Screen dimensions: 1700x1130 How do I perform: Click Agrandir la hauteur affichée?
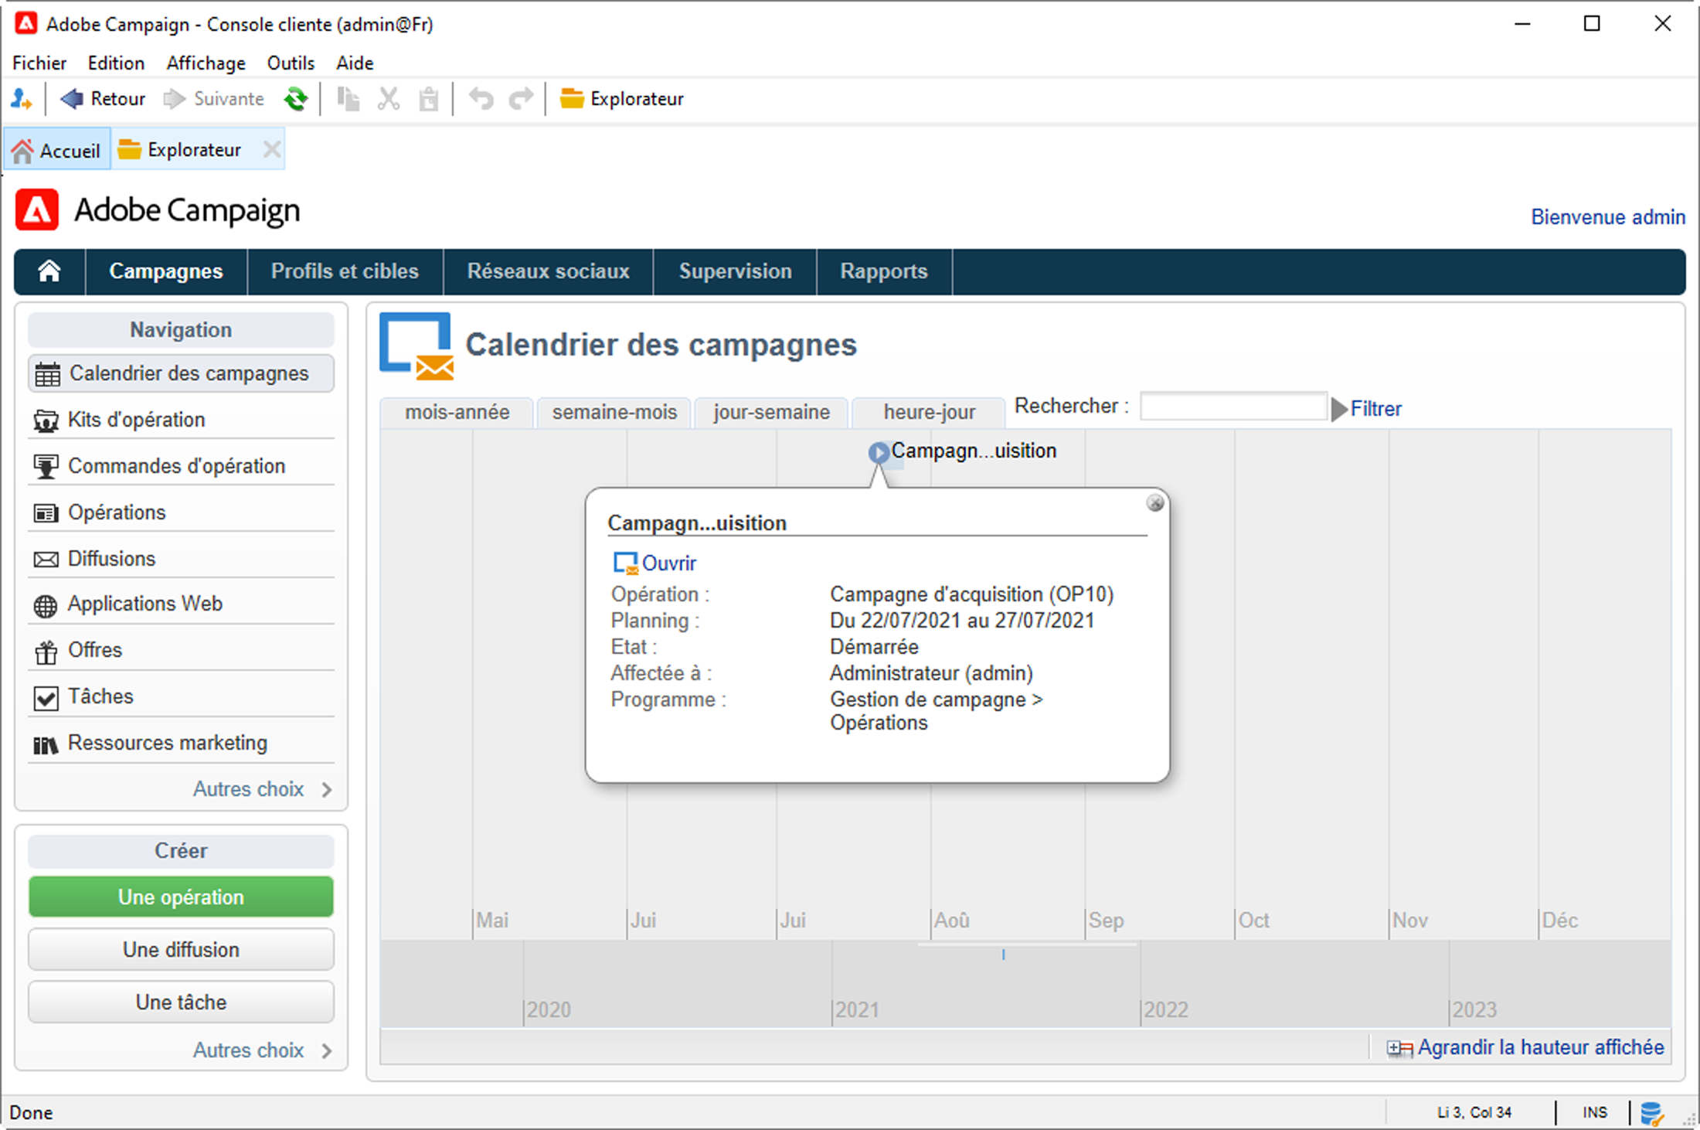[x=1539, y=1047]
